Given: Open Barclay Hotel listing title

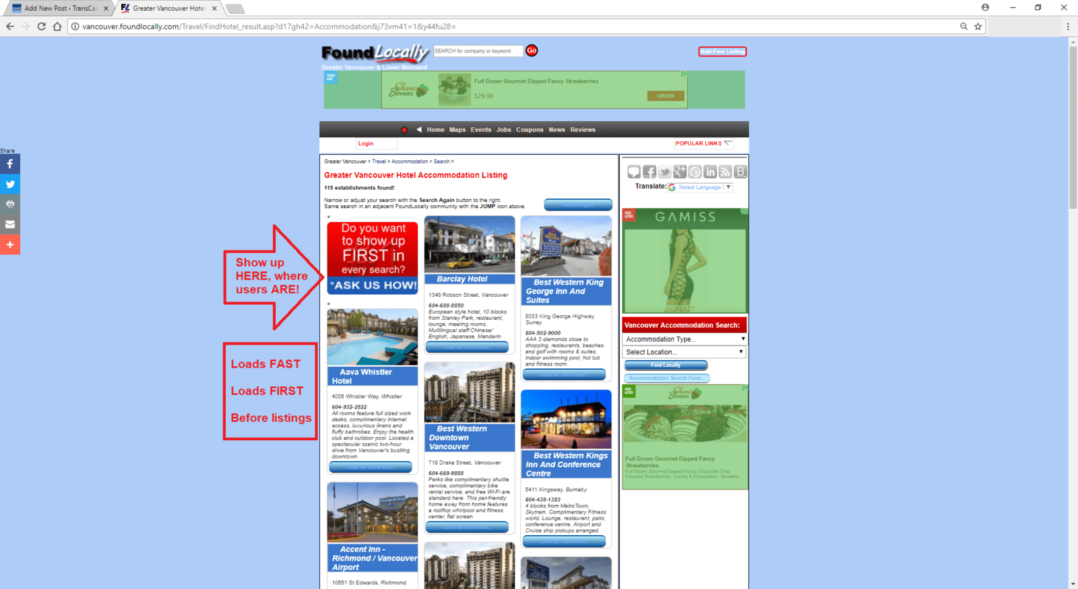Looking at the screenshot, I should (x=462, y=279).
